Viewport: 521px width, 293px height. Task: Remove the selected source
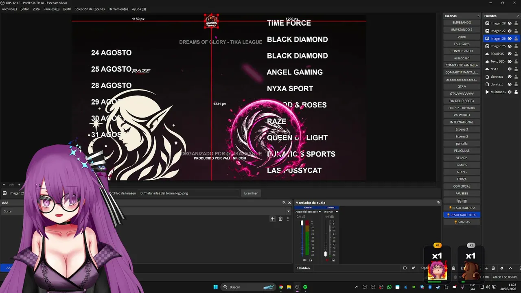click(x=493, y=268)
